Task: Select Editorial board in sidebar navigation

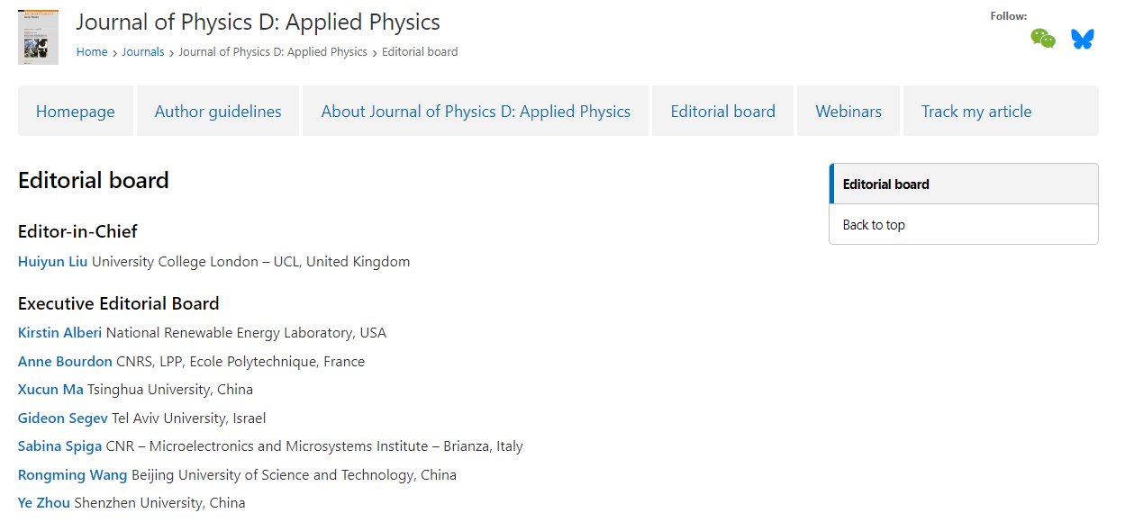Action: (886, 184)
